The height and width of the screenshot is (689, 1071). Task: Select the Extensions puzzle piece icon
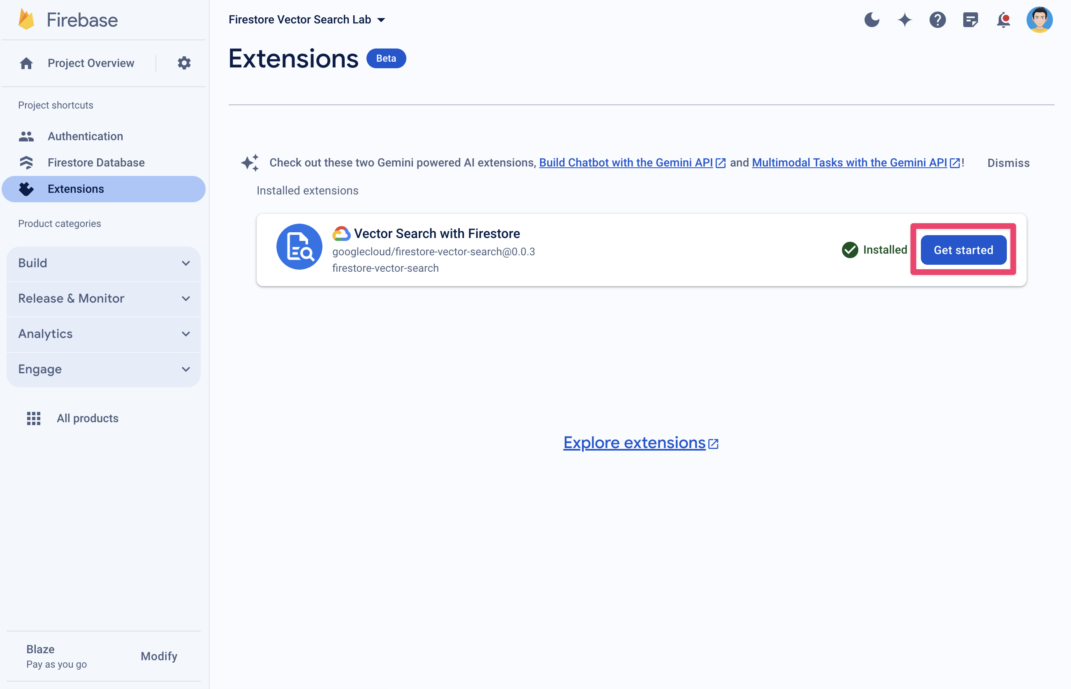26,188
